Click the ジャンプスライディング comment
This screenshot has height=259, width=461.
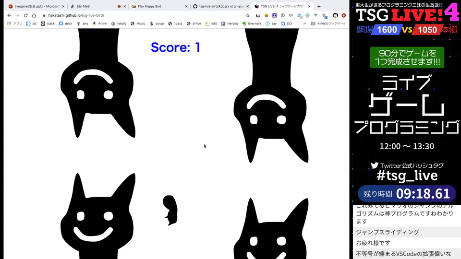[388, 232]
